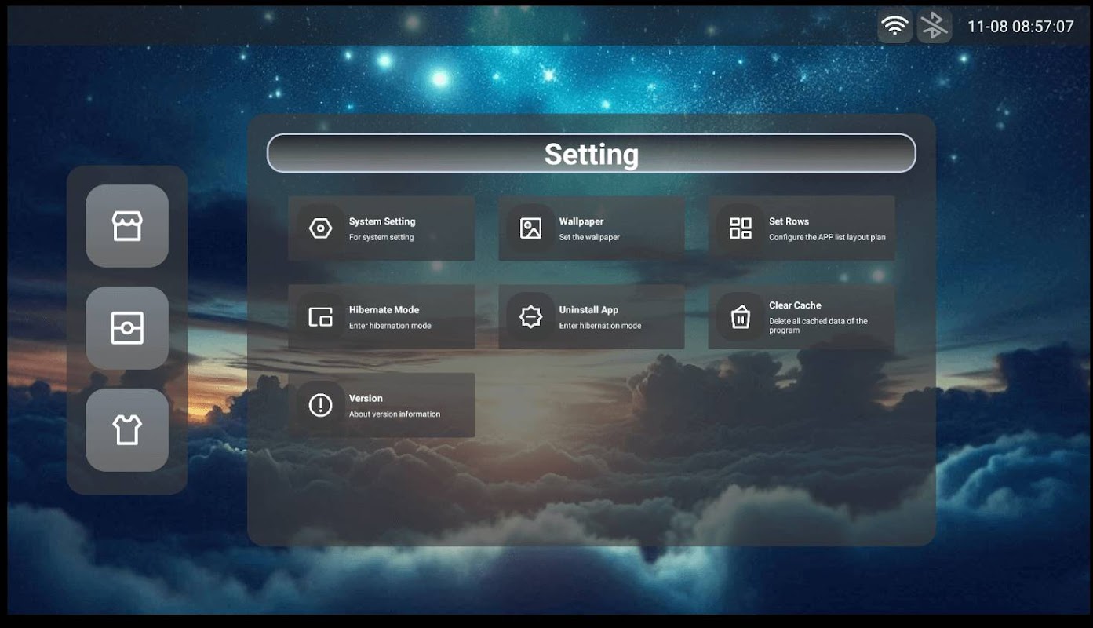The image size is (1093, 628).
Task: Click the Clear Cache trash icon
Action: pyautogui.click(x=741, y=316)
